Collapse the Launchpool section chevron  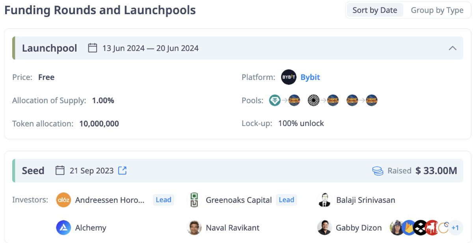point(453,48)
